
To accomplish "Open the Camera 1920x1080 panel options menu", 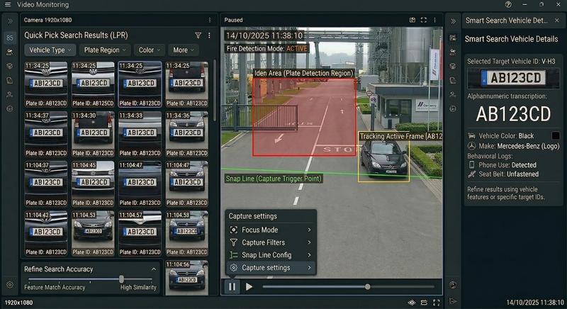I will pyautogui.click(x=210, y=21).
